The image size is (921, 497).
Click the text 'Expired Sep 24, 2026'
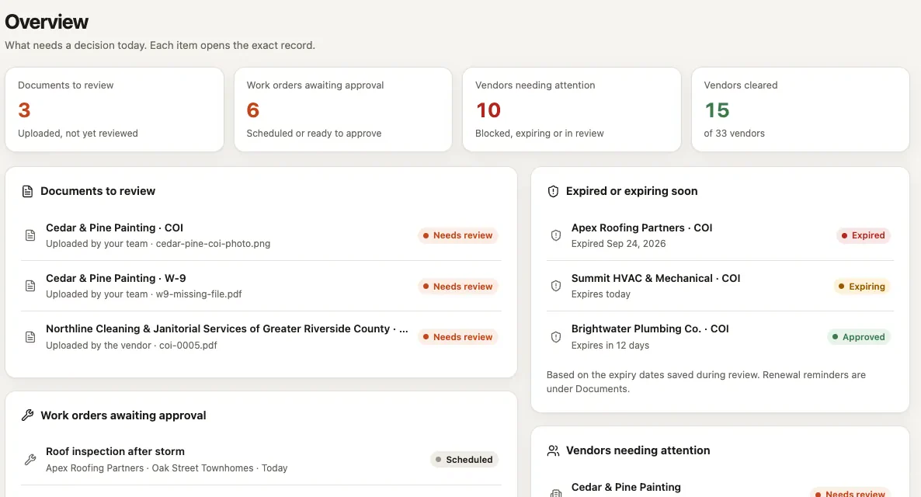(618, 244)
